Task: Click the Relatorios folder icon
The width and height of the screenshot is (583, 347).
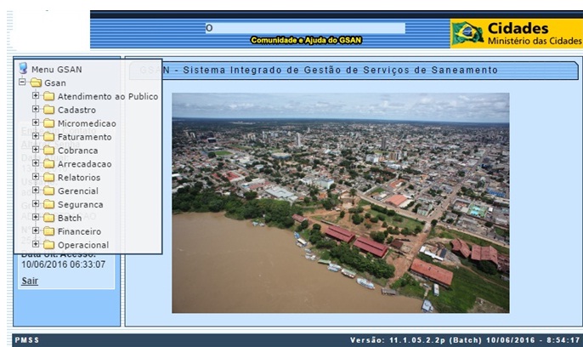Action: tap(48, 178)
